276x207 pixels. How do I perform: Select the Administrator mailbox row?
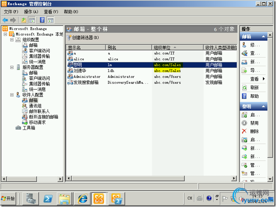click(152, 77)
